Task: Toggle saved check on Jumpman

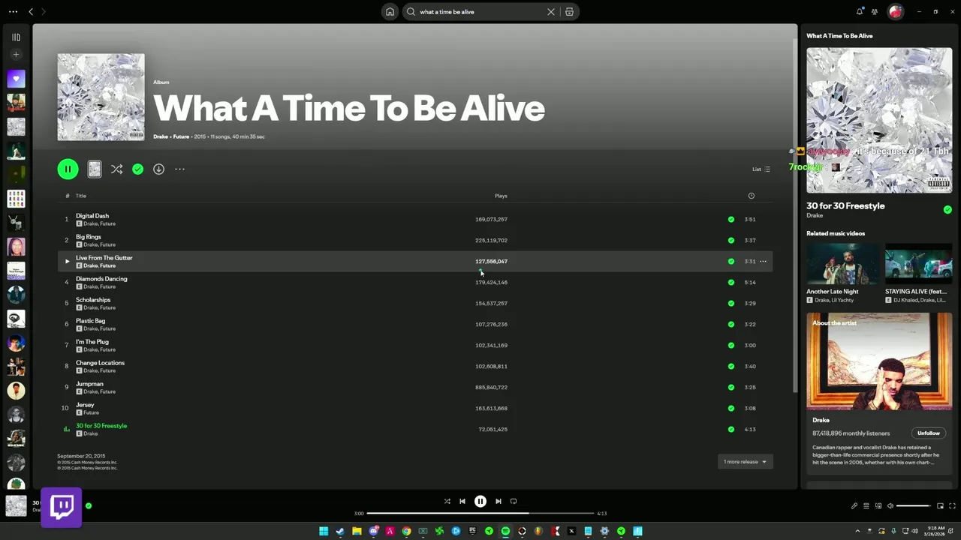Action: click(731, 388)
